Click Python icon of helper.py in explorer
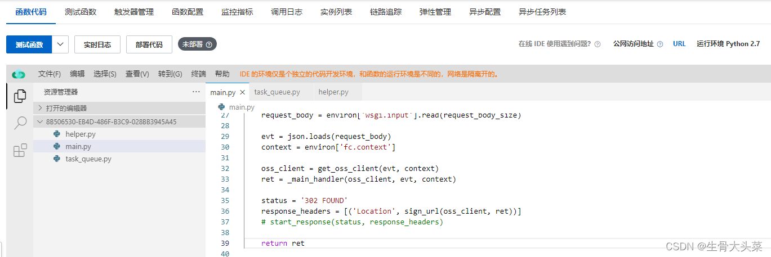The width and height of the screenshot is (771, 257). click(x=57, y=134)
